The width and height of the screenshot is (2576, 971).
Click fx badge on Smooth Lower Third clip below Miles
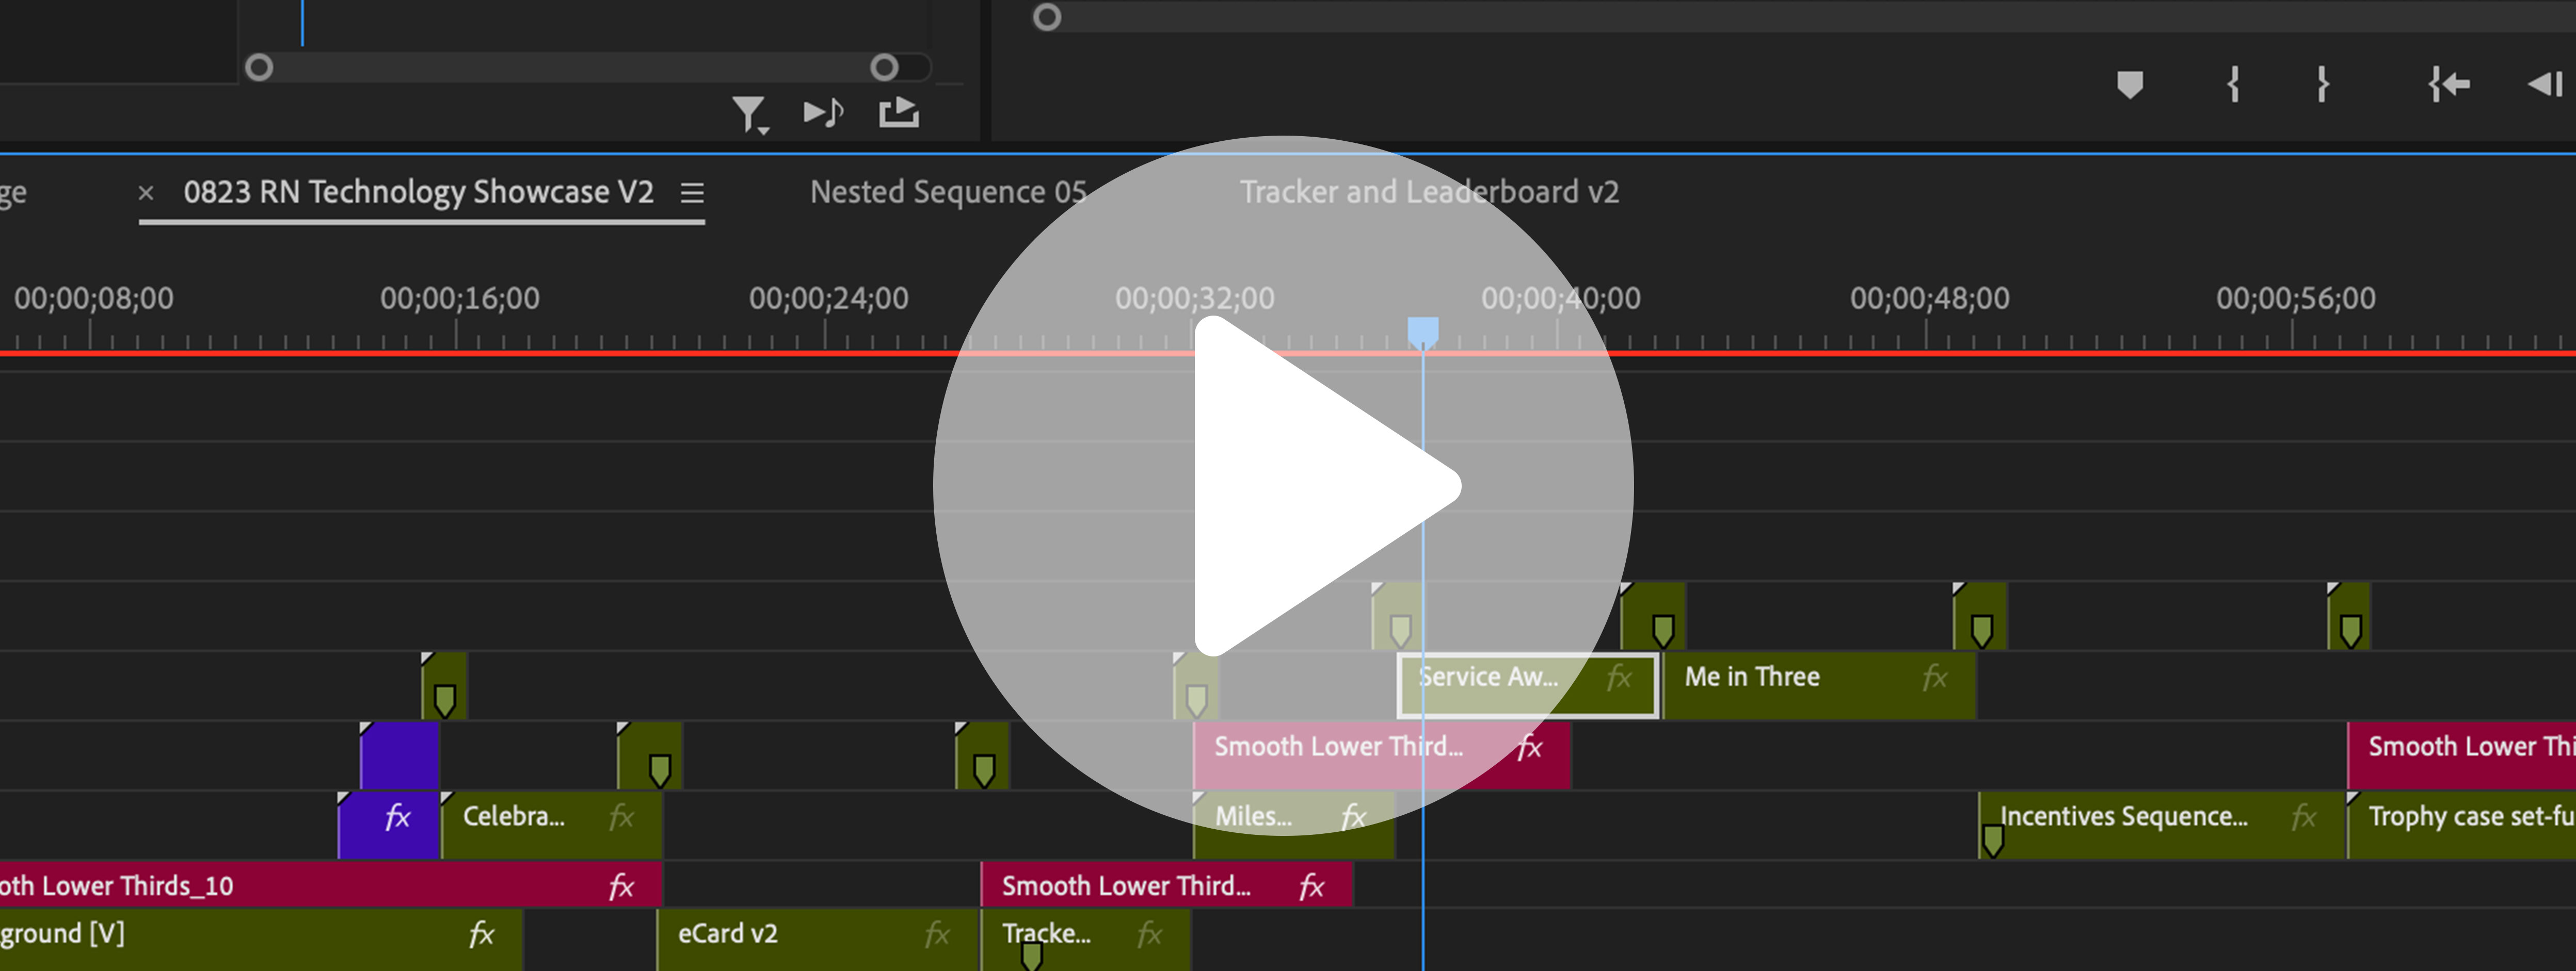(x=1312, y=886)
